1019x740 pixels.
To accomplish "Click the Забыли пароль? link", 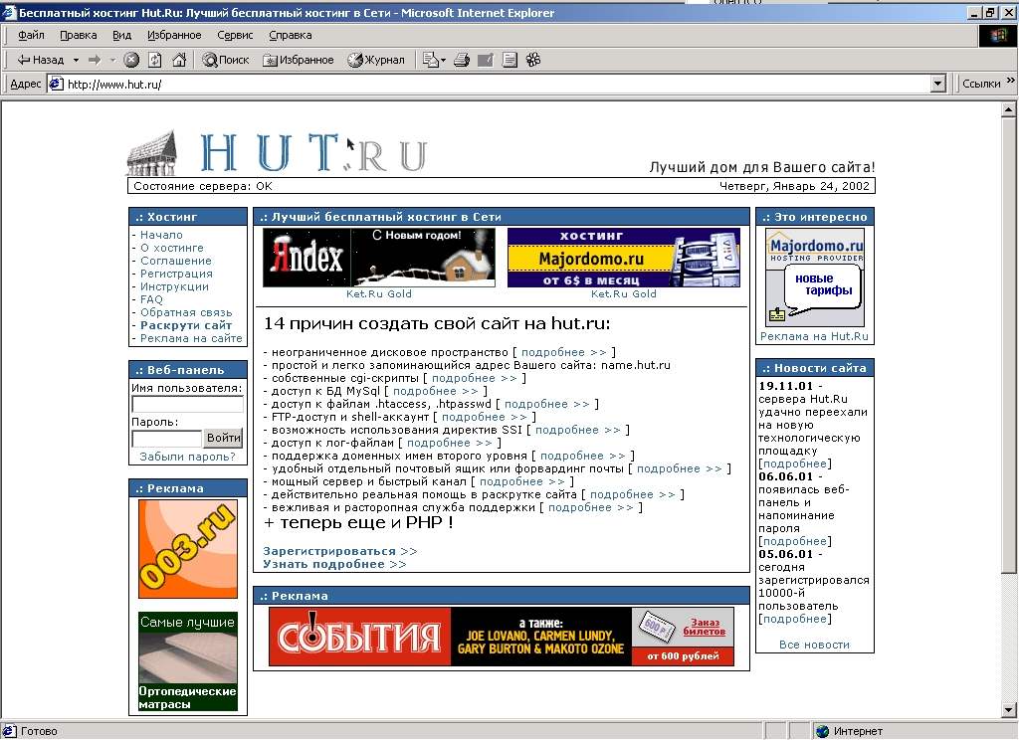I will pos(187,457).
